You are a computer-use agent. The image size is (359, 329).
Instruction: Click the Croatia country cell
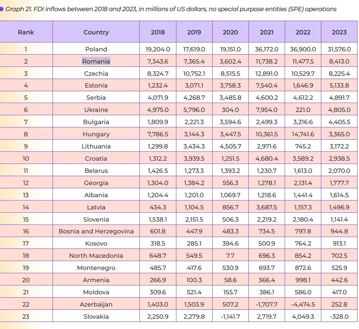pyautogui.click(x=96, y=158)
